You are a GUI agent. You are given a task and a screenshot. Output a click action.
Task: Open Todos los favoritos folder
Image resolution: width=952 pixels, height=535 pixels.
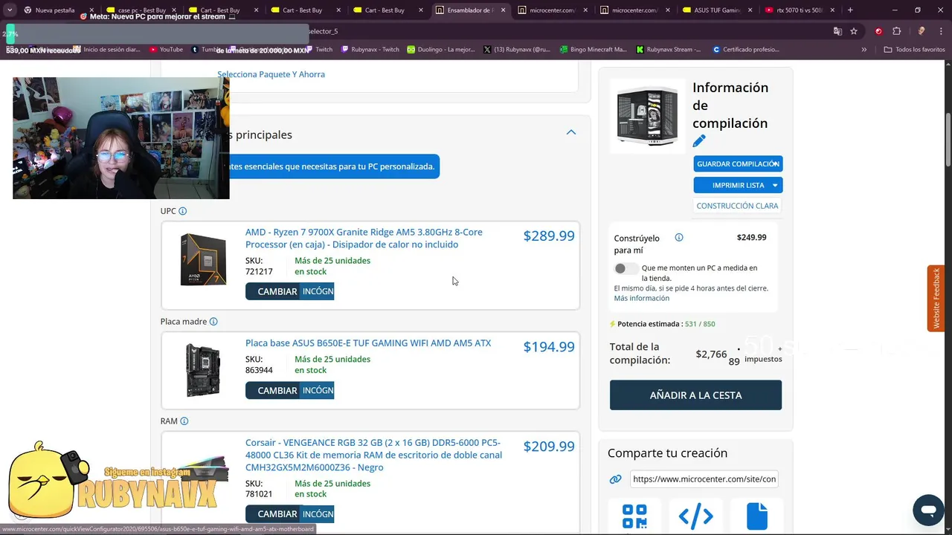(914, 50)
